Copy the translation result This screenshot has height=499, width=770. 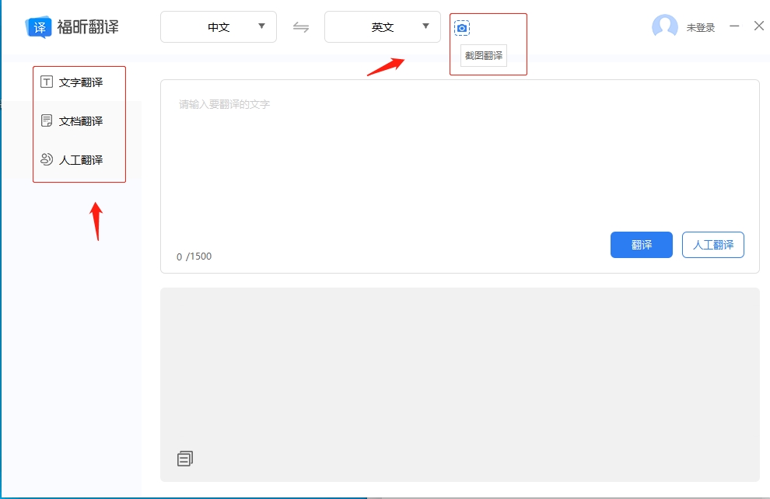[184, 458]
